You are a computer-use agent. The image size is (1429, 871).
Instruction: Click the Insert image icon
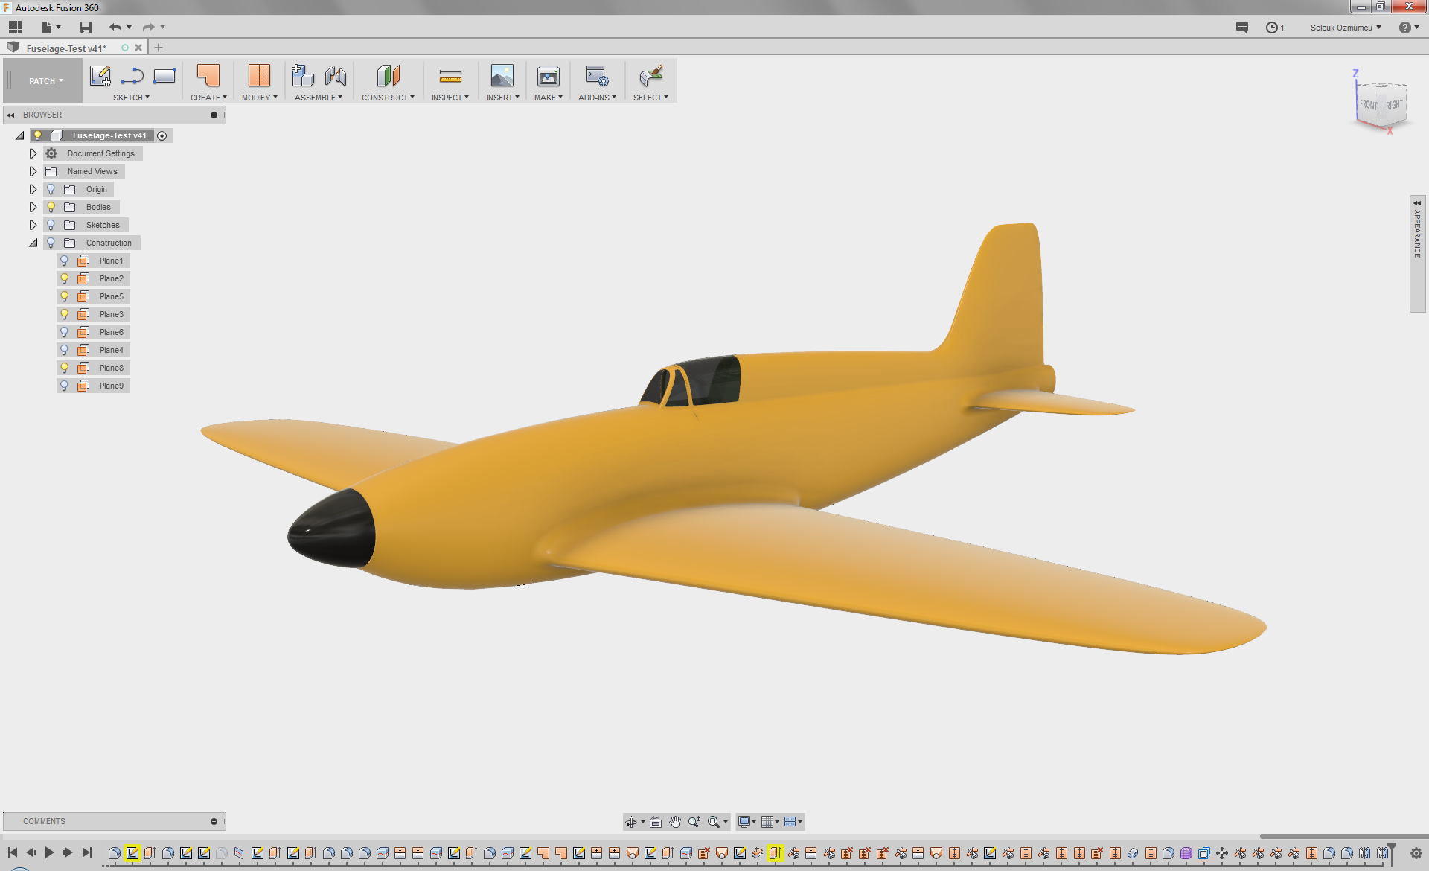[502, 76]
